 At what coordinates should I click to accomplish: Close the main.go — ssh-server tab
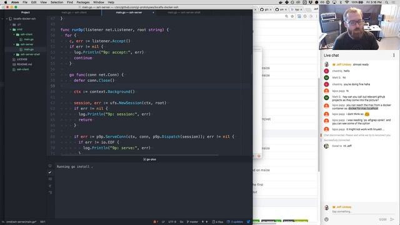pyautogui.click(x=153, y=12)
